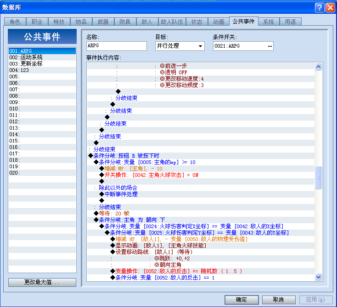Click the 更改最大值 button
The image size is (337, 307).
(x=42, y=282)
